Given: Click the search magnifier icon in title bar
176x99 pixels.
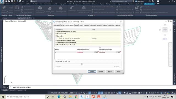Looking at the screenshot, I should [x=133, y=1].
